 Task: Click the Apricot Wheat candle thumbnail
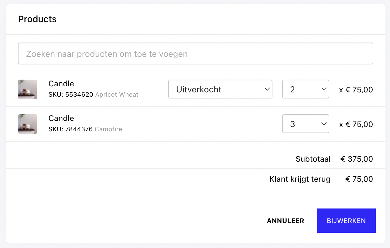click(27, 89)
